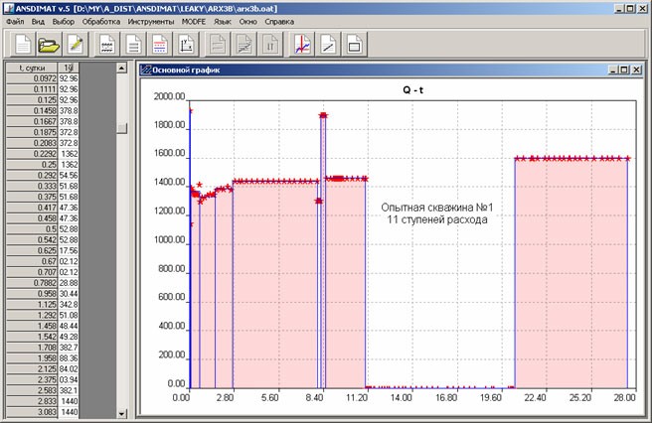
Task: Open the Язык menu
Action: tap(223, 22)
